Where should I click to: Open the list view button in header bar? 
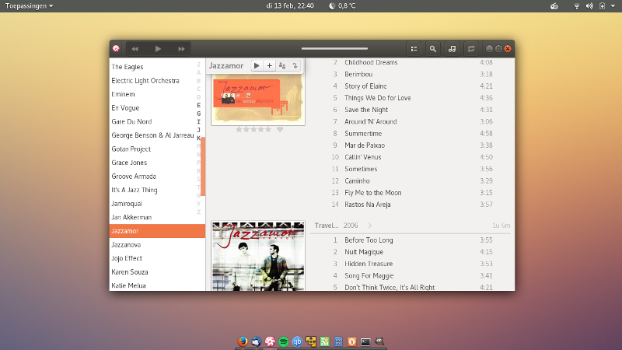pyautogui.click(x=414, y=49)
